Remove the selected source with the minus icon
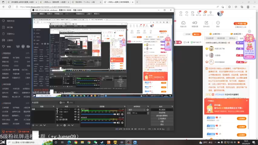Image resolution: width=258 pixels, height=145 pixels. click(61, 125)
